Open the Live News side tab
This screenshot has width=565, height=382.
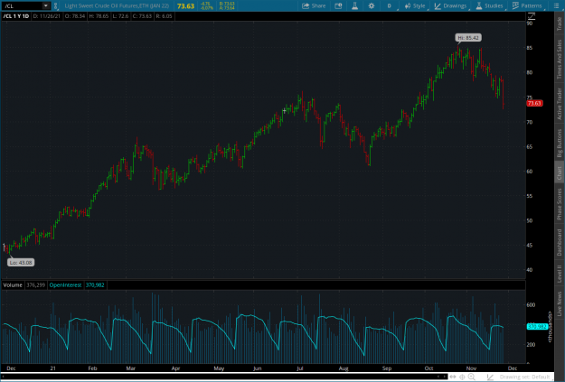(x=560, y=303)
